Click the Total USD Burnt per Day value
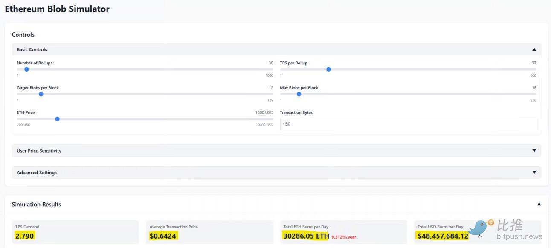The image size is (551, 248). click(442, 236)
